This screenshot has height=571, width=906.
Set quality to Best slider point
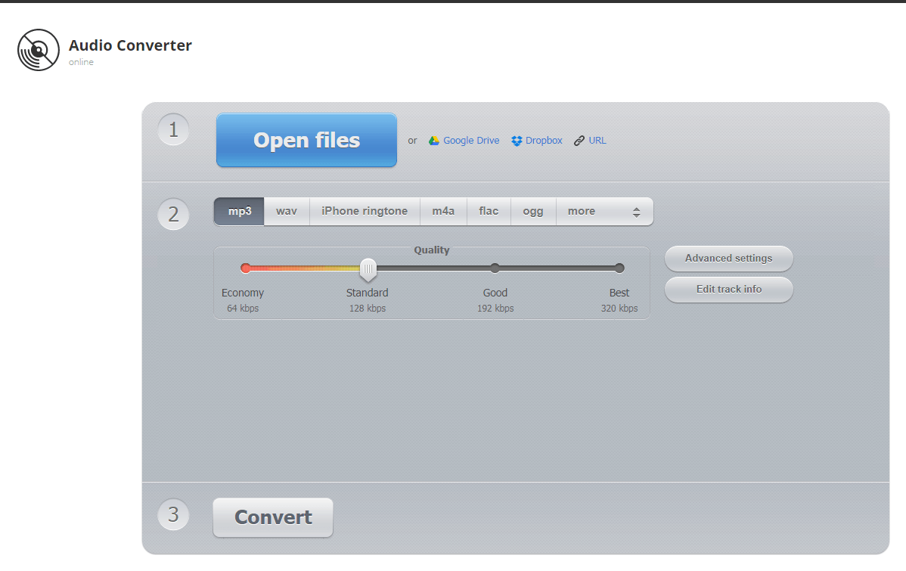(619, 268)
